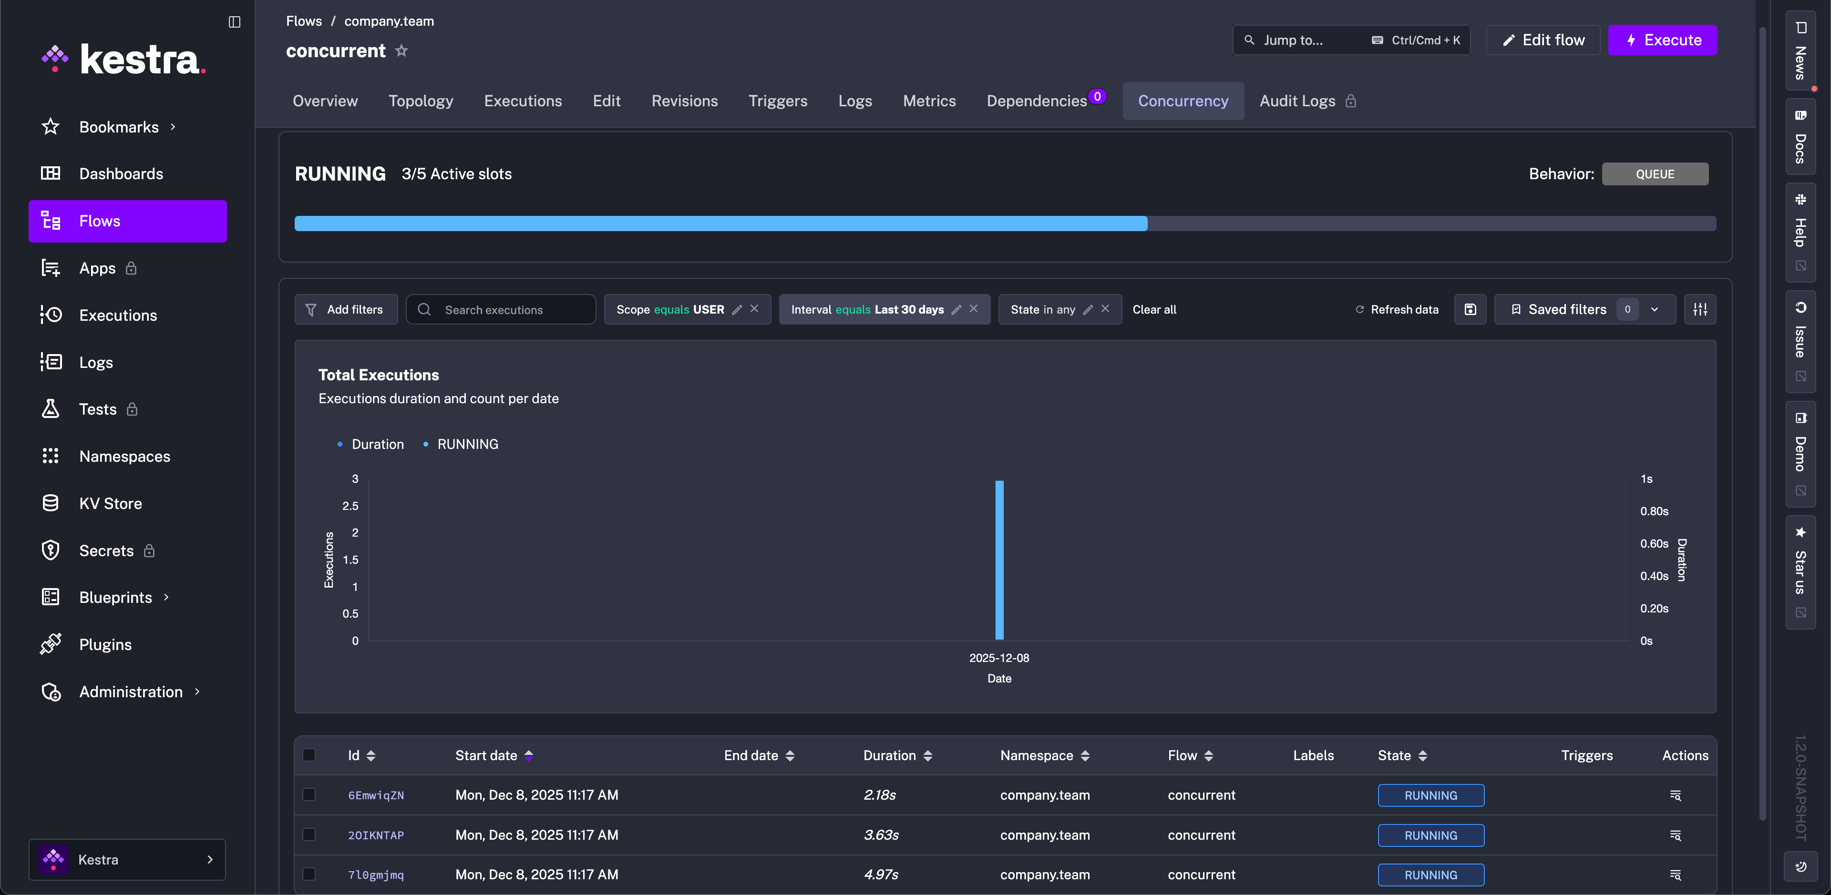
Task: Open logs for execution 6EmwiqZN via action icon
Action: pos(1675,795)
